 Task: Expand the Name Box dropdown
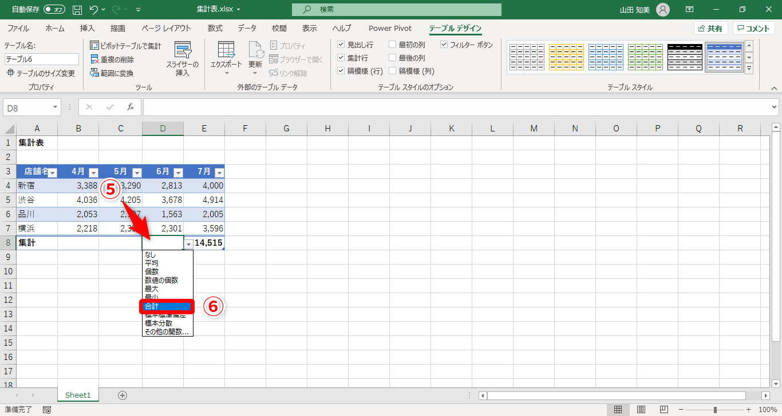(56, 107)
